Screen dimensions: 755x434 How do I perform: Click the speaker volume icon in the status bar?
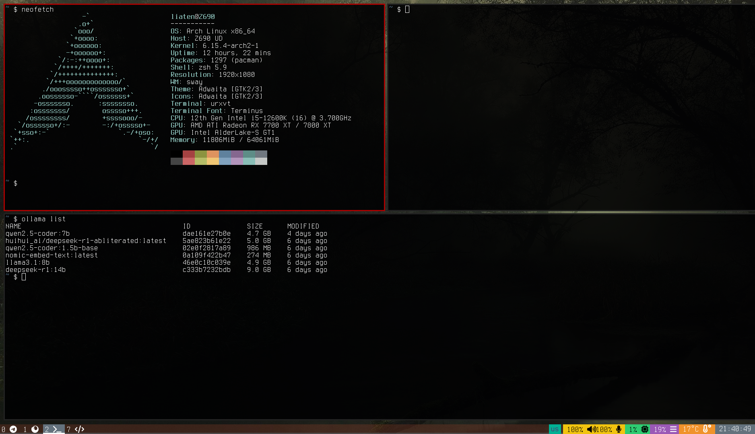pos(591,429)
